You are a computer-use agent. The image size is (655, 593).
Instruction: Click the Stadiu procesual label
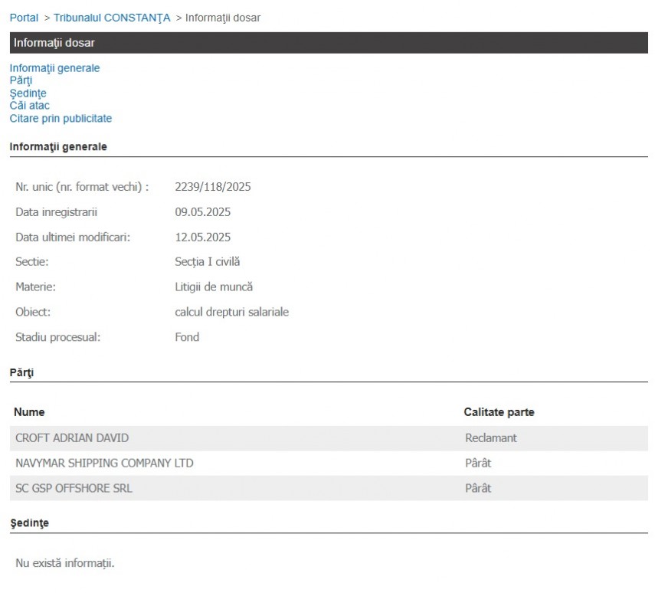(58, 337)
